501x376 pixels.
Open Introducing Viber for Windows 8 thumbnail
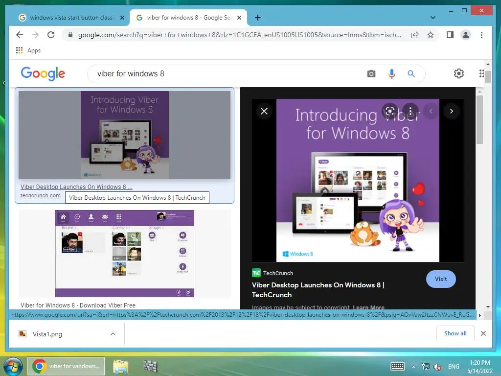pyautogui.click(x=124, y=135)
